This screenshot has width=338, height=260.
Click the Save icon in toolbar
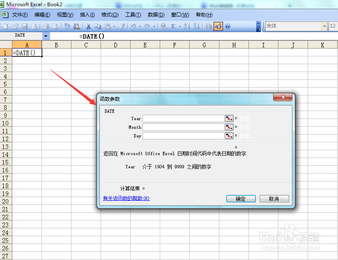pos(25,26)
